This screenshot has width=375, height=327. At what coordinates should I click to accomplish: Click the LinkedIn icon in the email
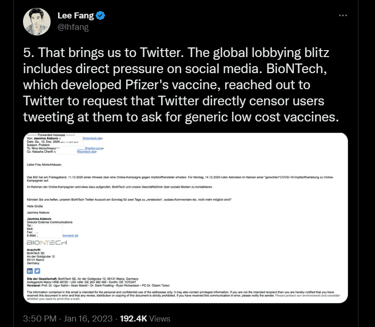tap(30, 271)
